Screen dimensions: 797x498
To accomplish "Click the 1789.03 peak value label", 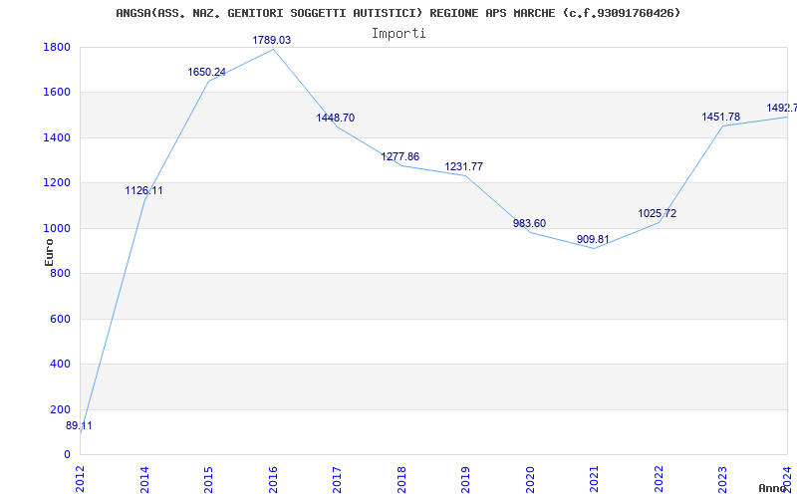I will [x=272, y=40].
